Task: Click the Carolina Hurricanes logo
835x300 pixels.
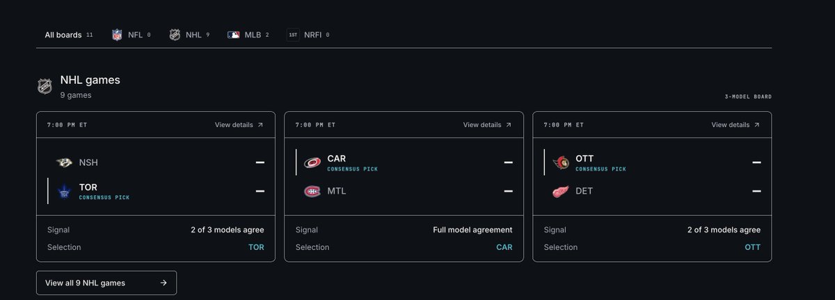Action: (312, 162)
